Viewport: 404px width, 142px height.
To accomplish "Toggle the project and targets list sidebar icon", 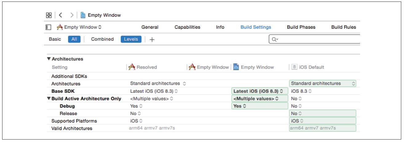I will point(49,27).
